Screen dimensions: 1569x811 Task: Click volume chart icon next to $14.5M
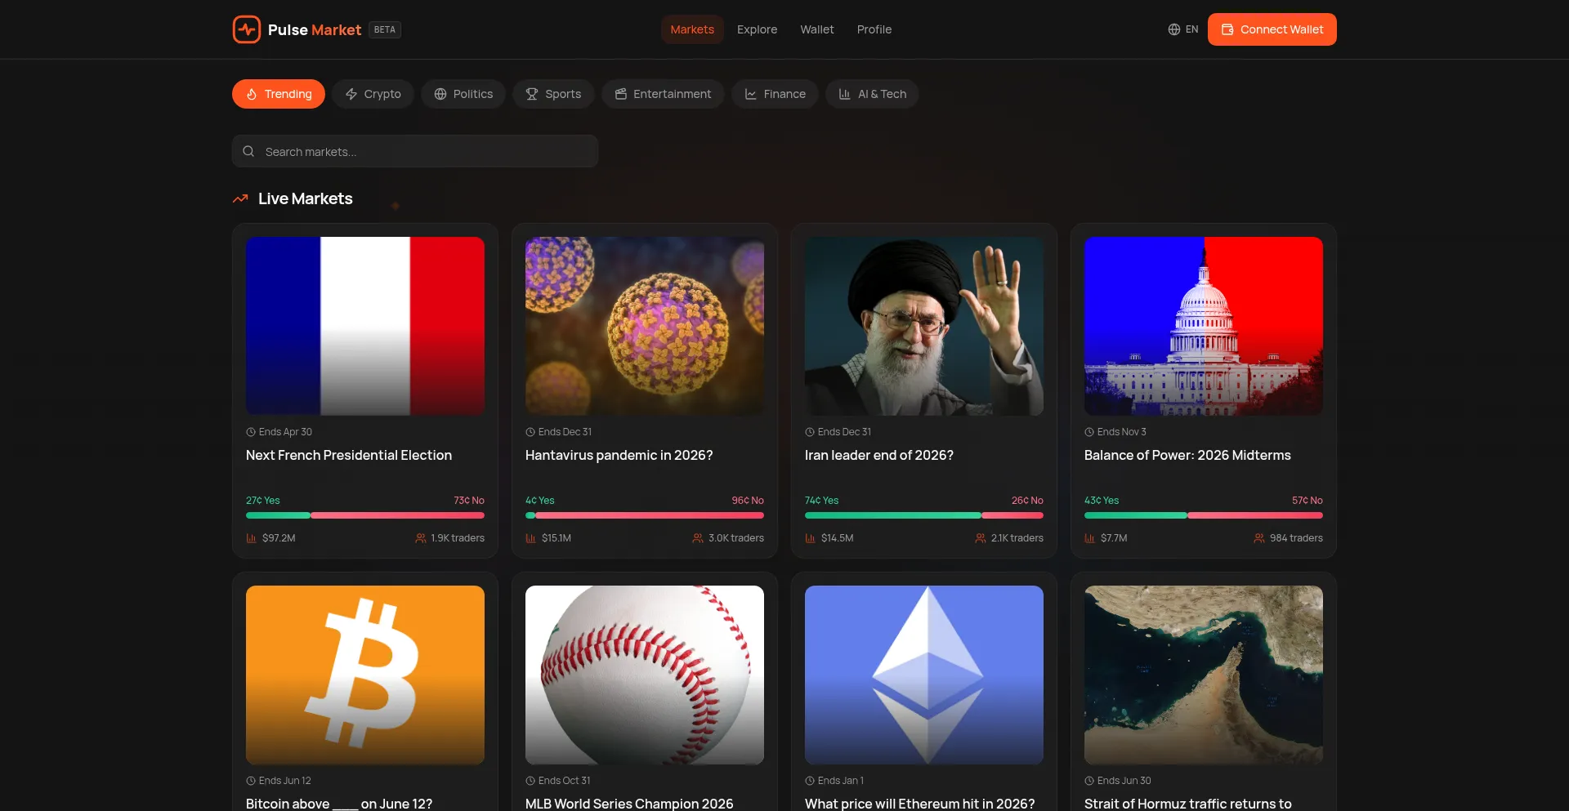click(811, 538)
